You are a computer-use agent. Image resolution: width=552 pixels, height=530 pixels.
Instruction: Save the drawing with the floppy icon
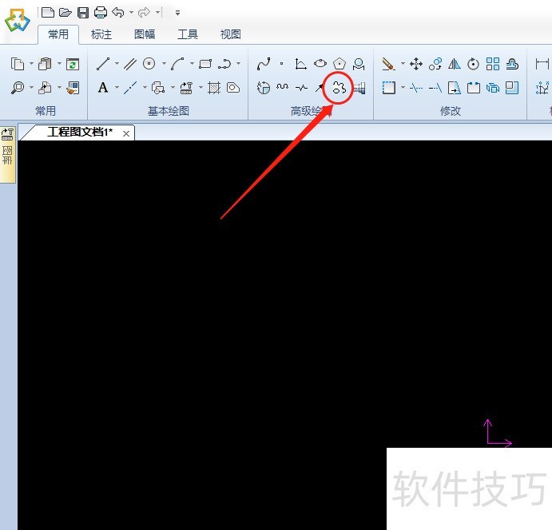83,13
